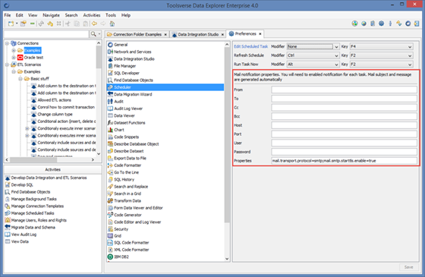Open Key dropdown in Refresh Schedule row

(x=410, y=55)
